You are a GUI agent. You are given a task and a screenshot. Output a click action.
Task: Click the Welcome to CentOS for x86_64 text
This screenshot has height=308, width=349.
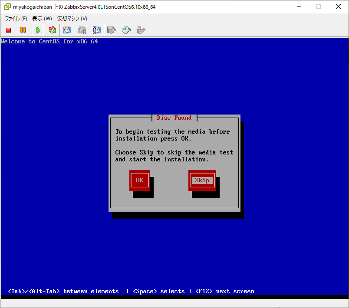49,42
